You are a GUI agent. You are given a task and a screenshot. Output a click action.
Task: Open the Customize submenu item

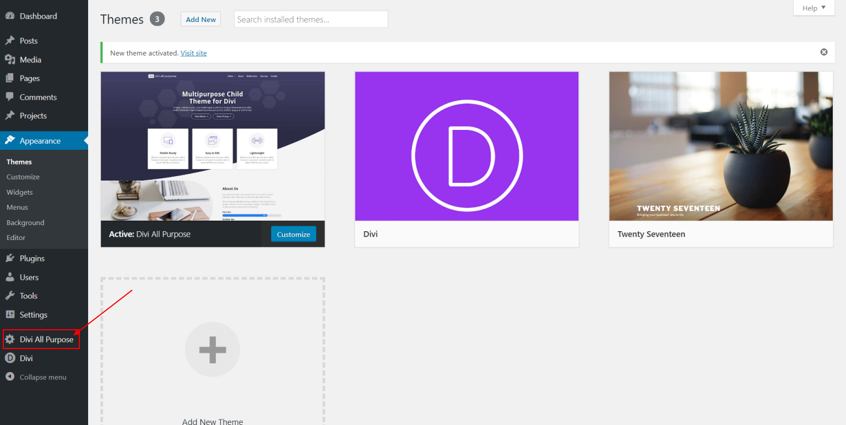click(x=23, y=177)
